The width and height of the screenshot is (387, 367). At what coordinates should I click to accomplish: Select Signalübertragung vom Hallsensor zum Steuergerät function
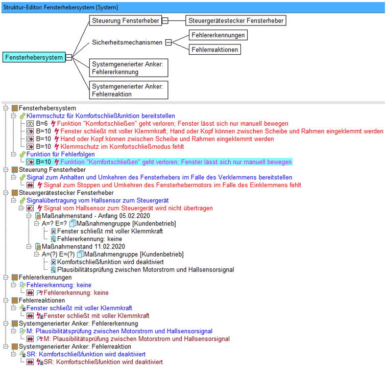coord(98,200)
